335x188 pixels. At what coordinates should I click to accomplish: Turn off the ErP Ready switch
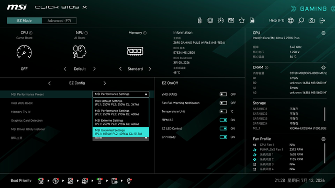point(224,137)
